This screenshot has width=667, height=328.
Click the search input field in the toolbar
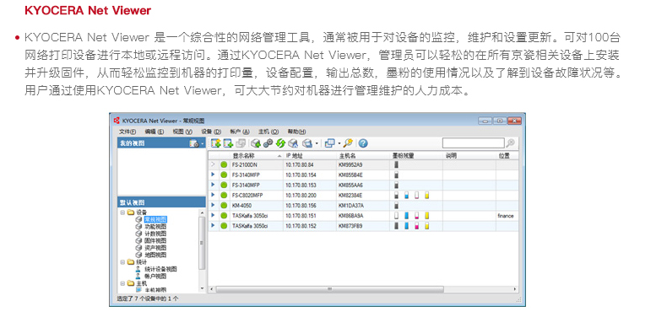pos(473,143)
